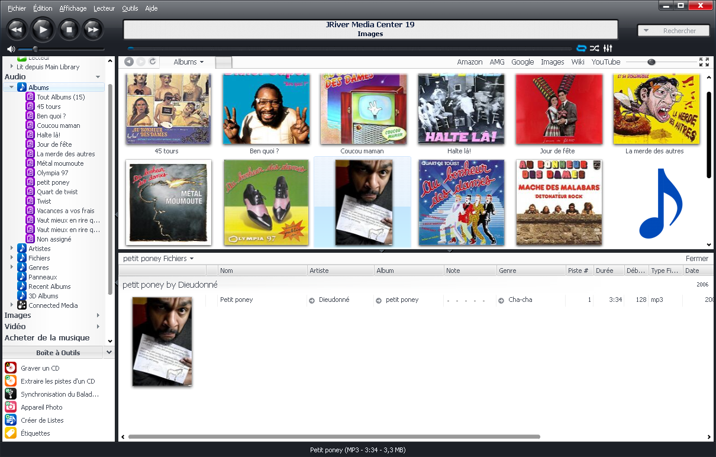
Task: Open the Panneaux tree item
Action: tap(43, 277)
